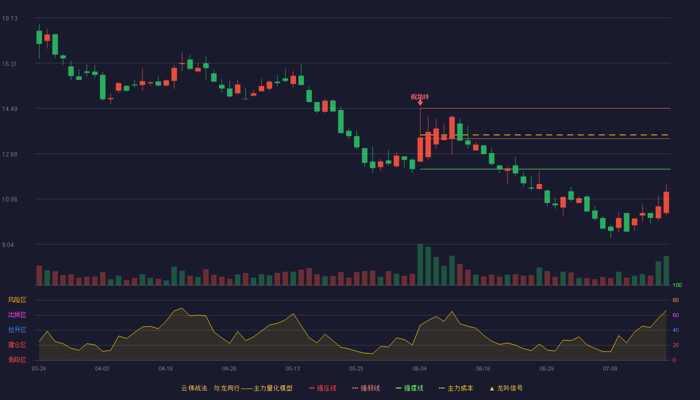Click the 07-09 date axis label
700x400 pixels.
[x=610, y=368]
